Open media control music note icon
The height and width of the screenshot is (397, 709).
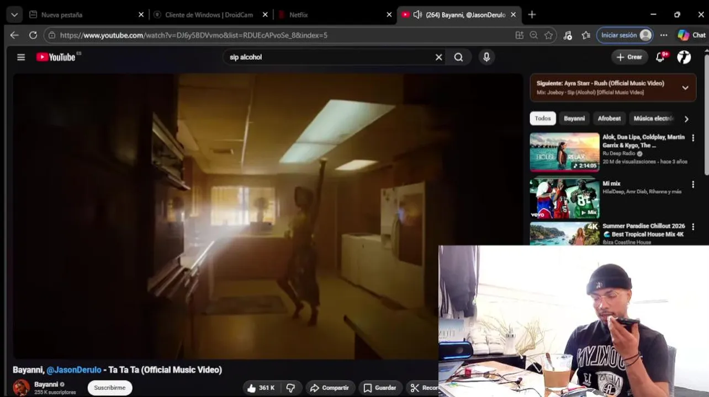pos(568,35)
